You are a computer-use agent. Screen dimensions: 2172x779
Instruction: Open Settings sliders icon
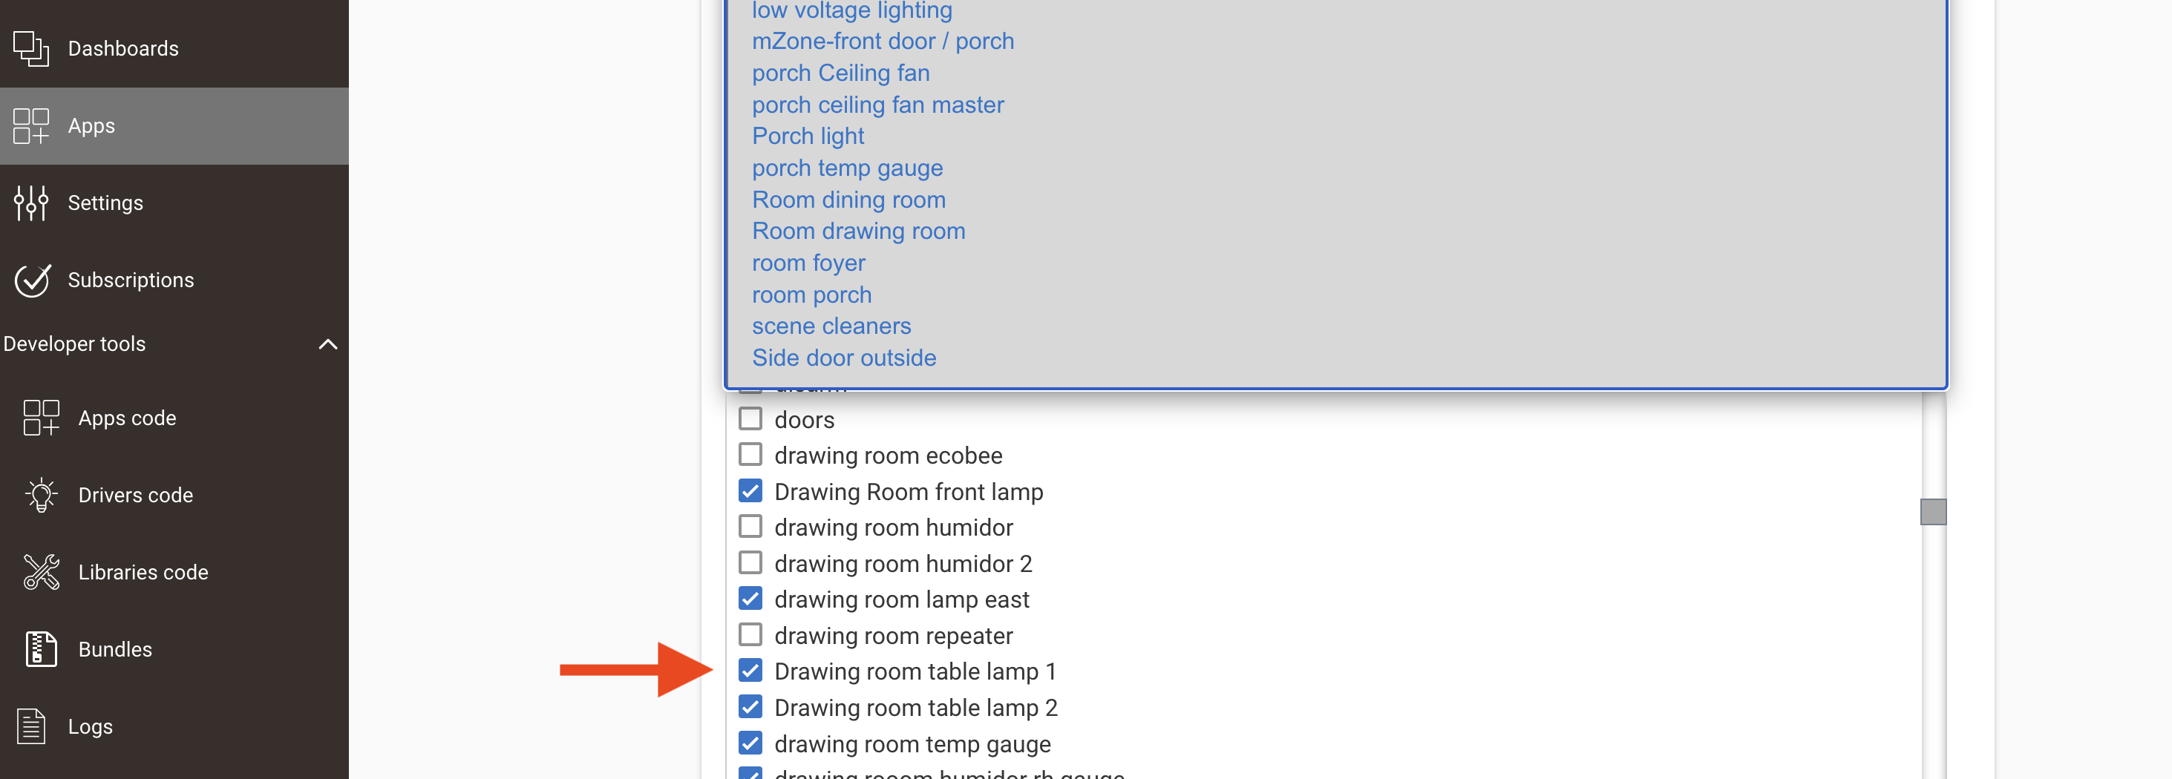[31, 203]
